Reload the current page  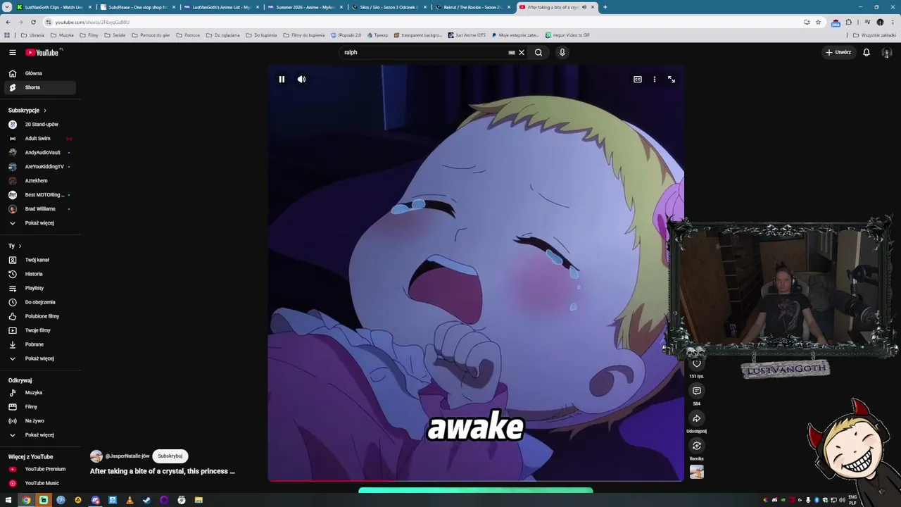(33, 22)
